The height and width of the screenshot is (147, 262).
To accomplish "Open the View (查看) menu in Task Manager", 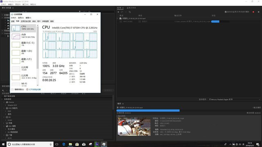I will click(x=28, y=18).
